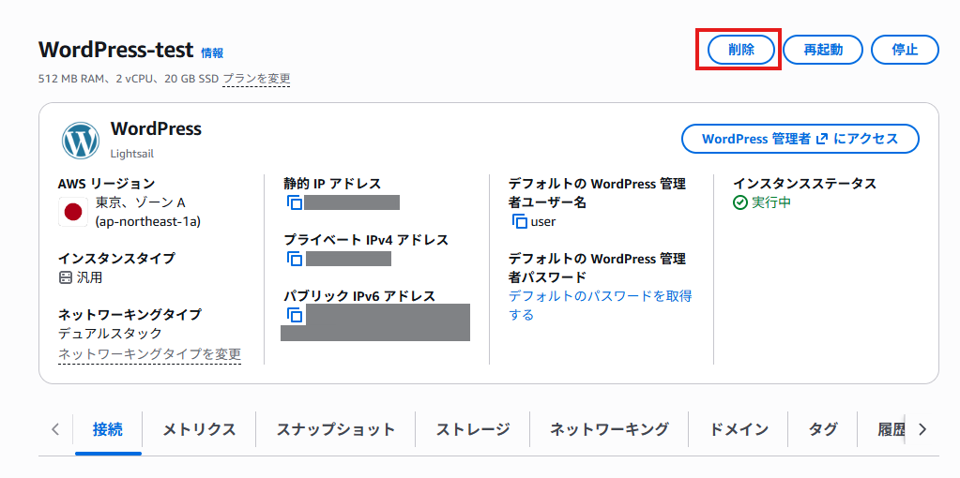960x478 pixels.
Task: Click the 'AWS リージョン' heading
Action: (107, 184)
